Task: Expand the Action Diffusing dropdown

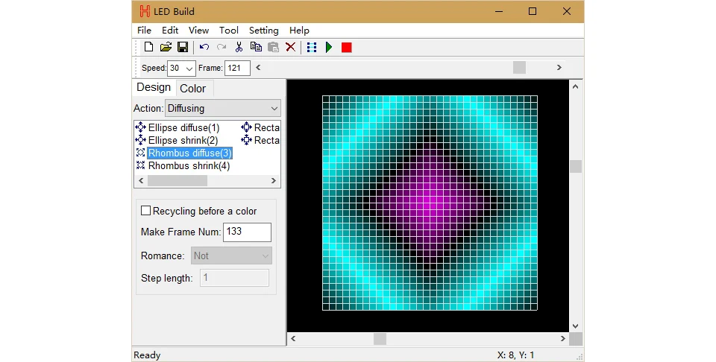Action: [223, 109]
